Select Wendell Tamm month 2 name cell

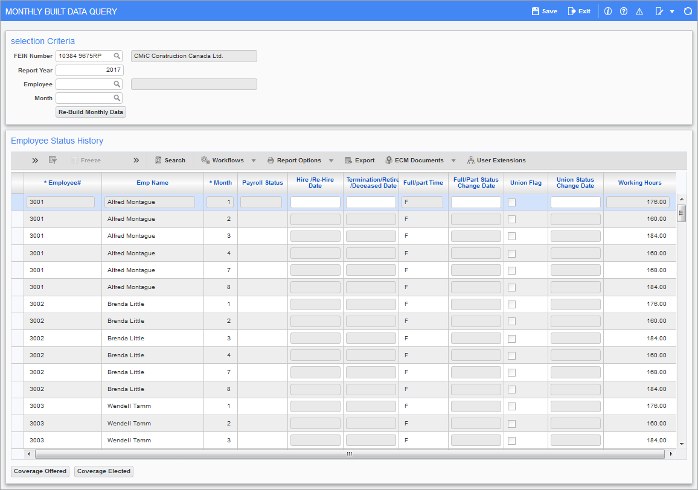tap(153, 424)
